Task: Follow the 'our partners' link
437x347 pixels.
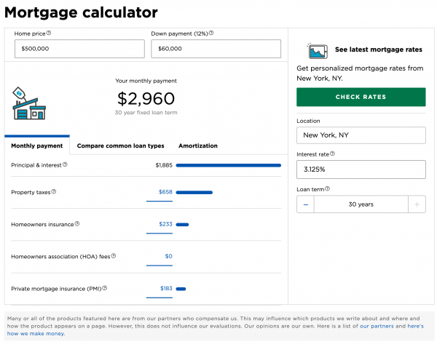Action: click(376, 326)
